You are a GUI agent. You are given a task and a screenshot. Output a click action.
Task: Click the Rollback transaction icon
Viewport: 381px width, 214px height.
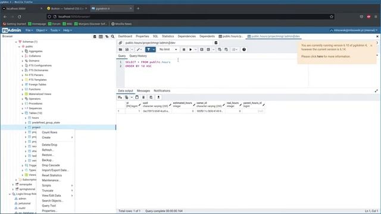click(x=226, y=49)
